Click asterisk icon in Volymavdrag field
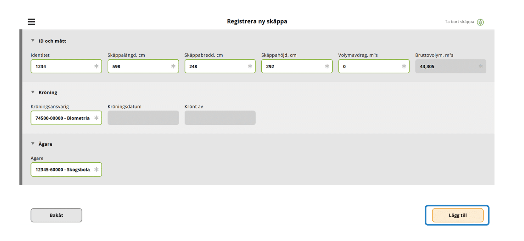The image size is (524, 241). pos(404,66)
